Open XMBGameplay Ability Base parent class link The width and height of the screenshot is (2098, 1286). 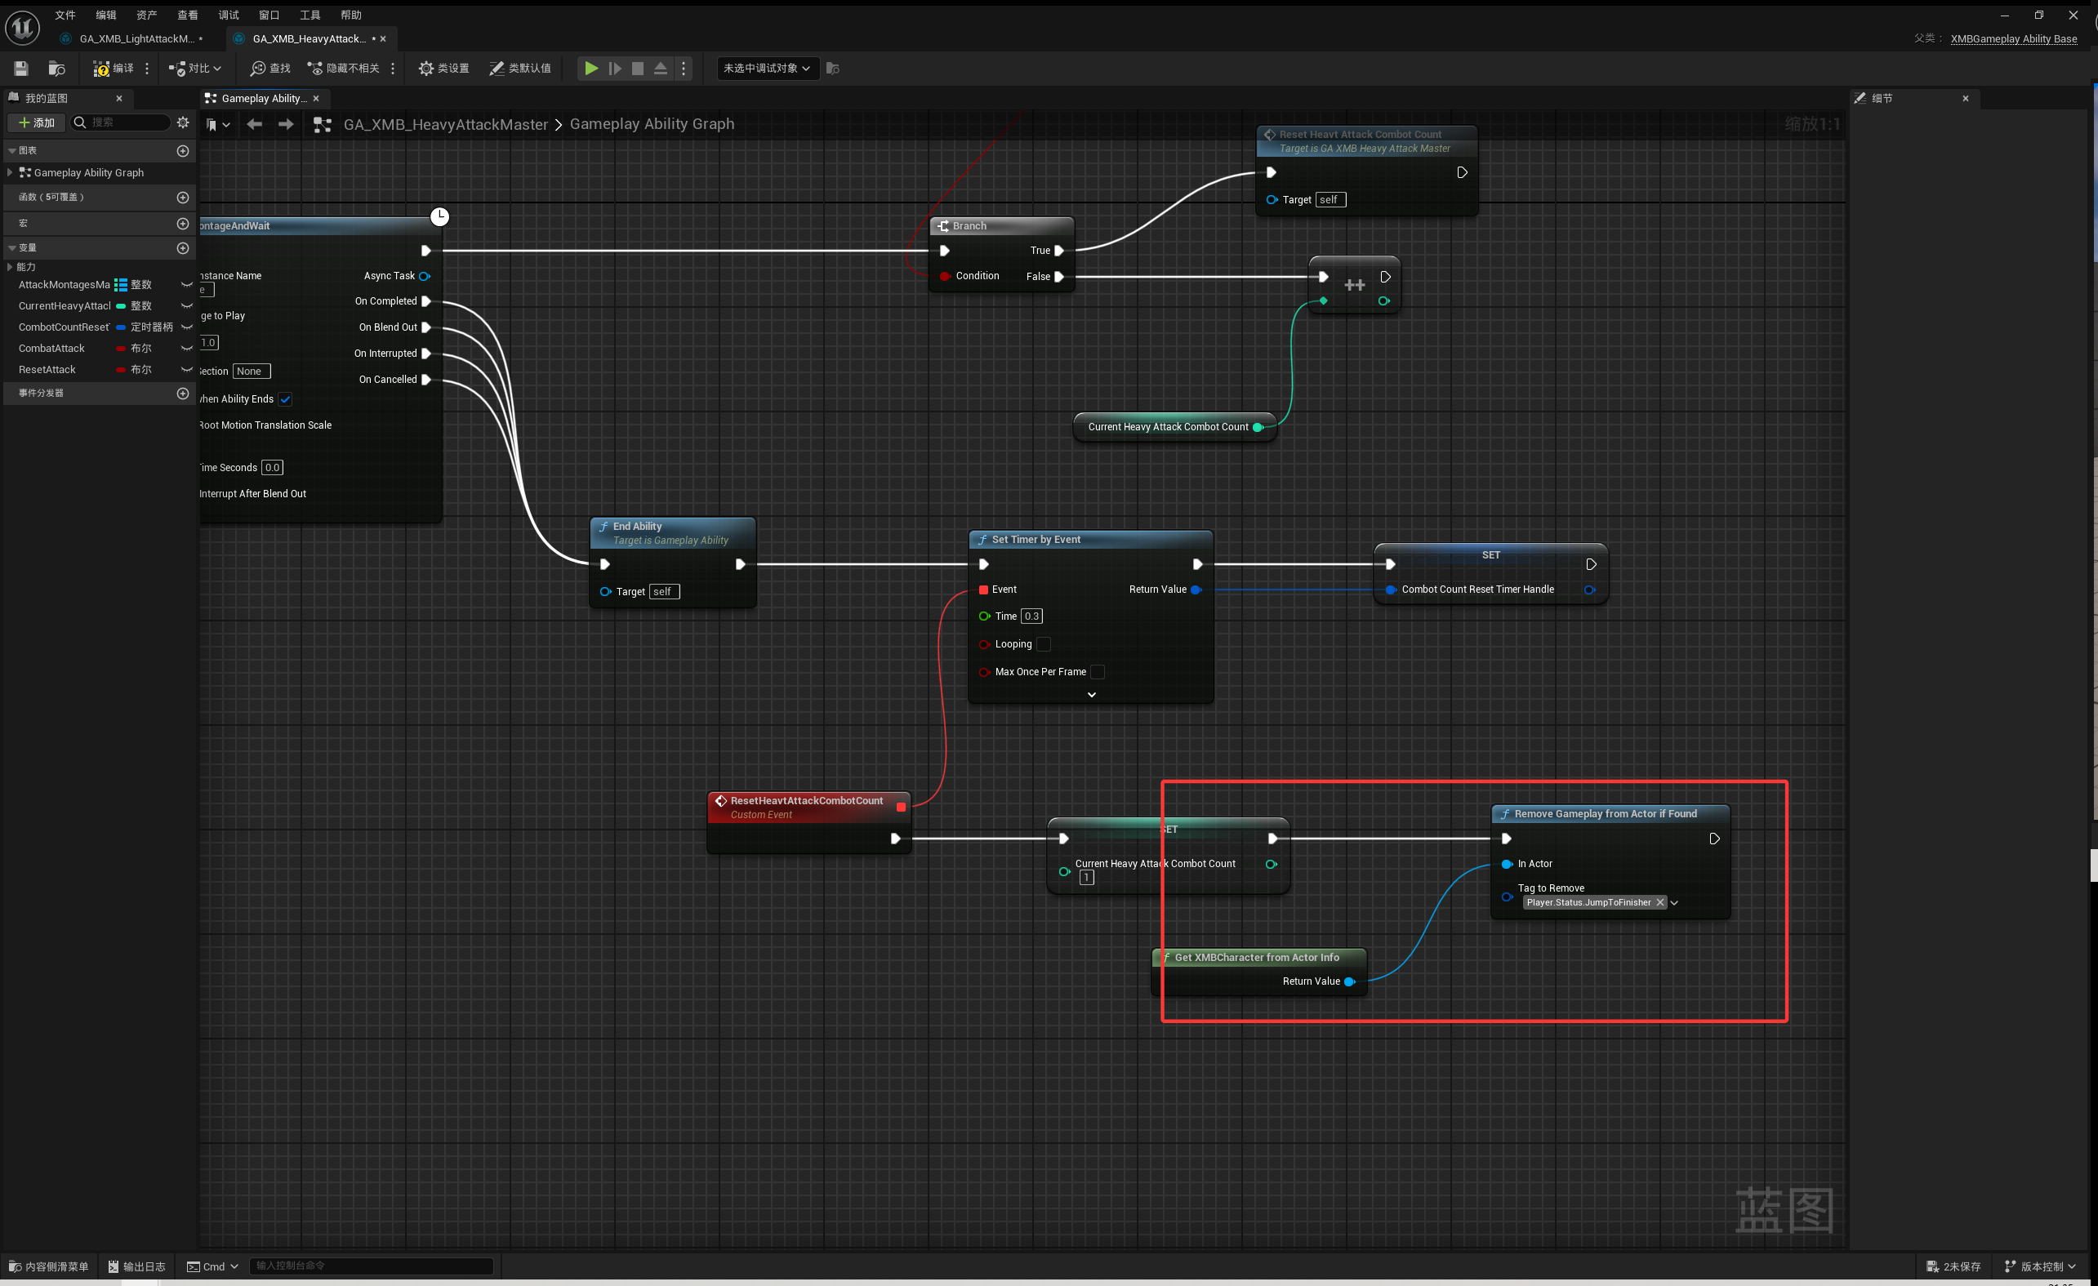point(2013,38)
